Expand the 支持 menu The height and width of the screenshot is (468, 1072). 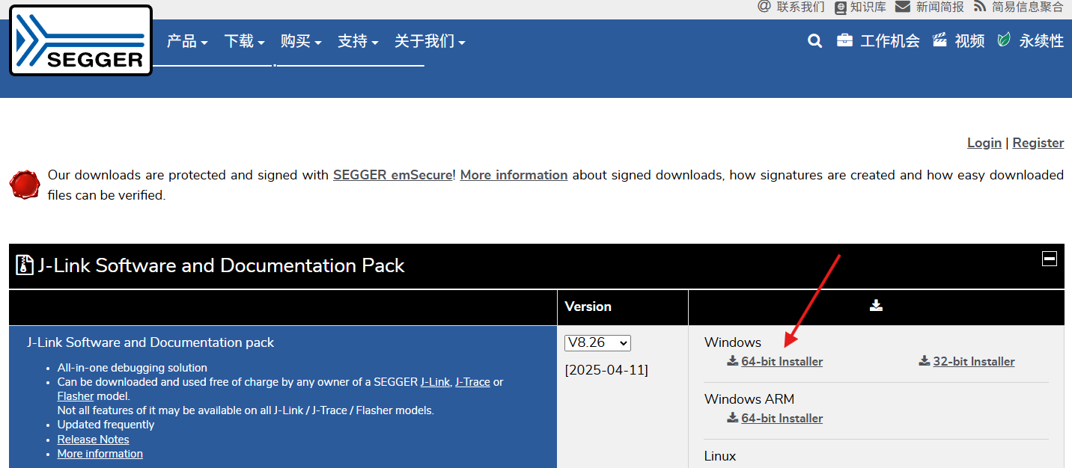(x=358, y=41)
